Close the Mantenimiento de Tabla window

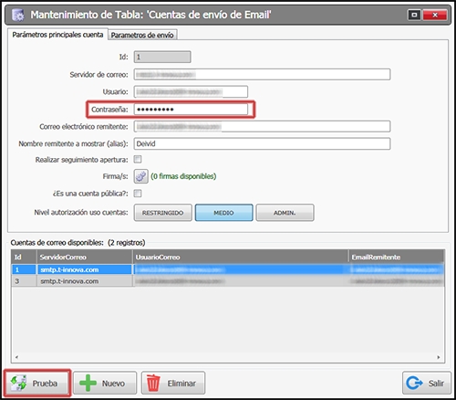(435, 15)
